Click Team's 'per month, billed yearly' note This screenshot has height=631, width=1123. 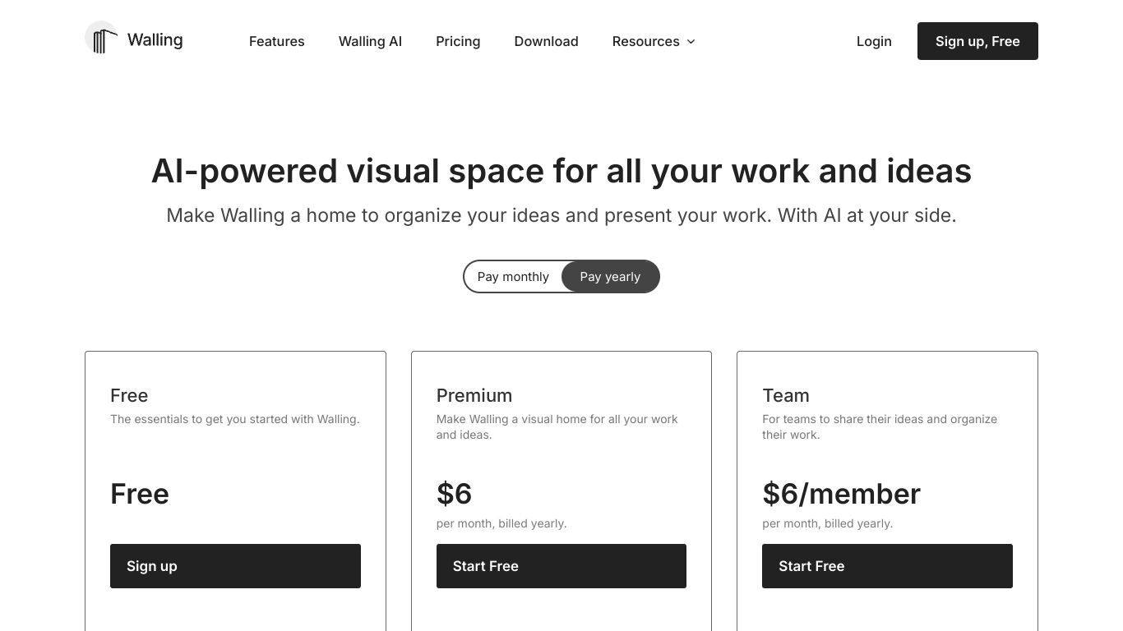coord(827,523)
